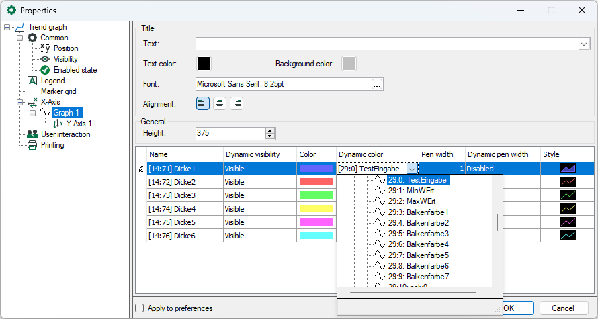Image resolution: width=598 pixels, height=319 pixels.
Task: Click the Printing printer icon
Action: coord(32,145)
